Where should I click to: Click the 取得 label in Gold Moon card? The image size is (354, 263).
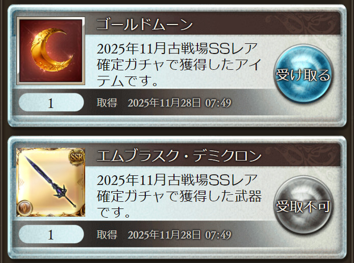click(107, 102)
